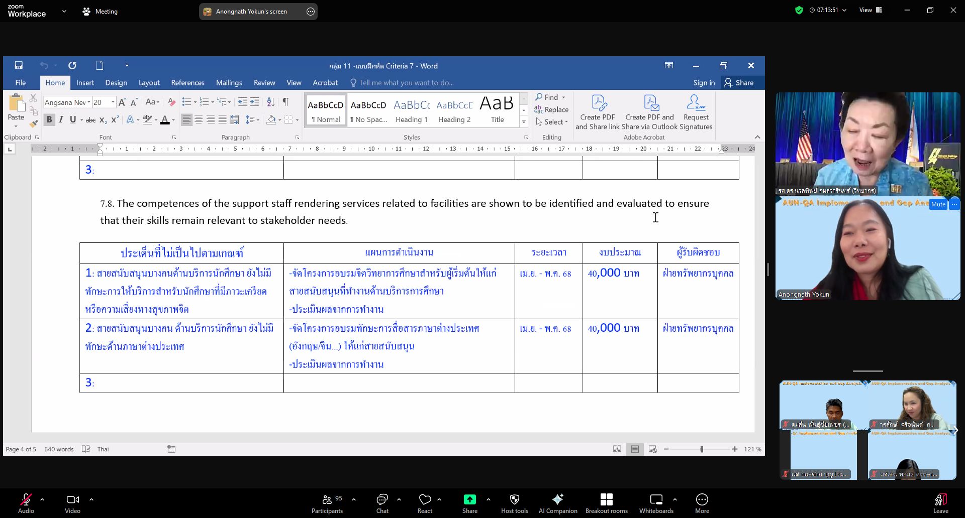965x518 pixels.
Task: Toggle Bold formatting
Action: (x=49, y=119)
